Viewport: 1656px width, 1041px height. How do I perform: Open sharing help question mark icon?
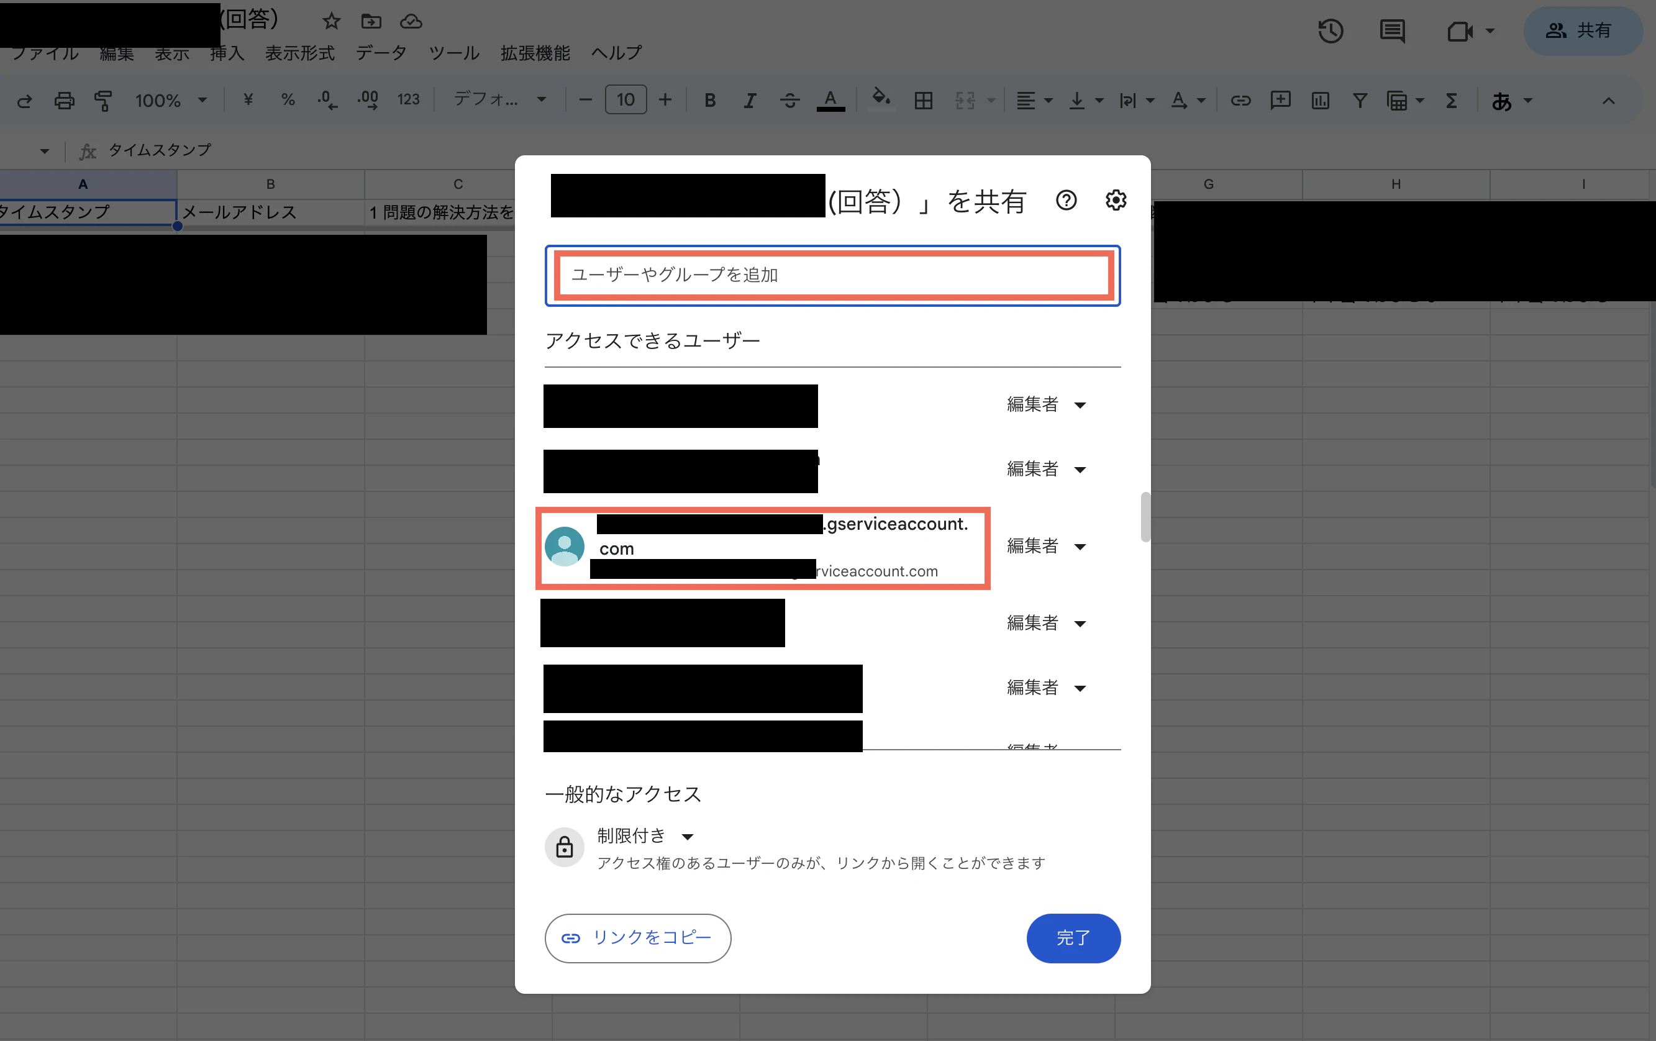pyautogui.click(x=1066, y=201)
